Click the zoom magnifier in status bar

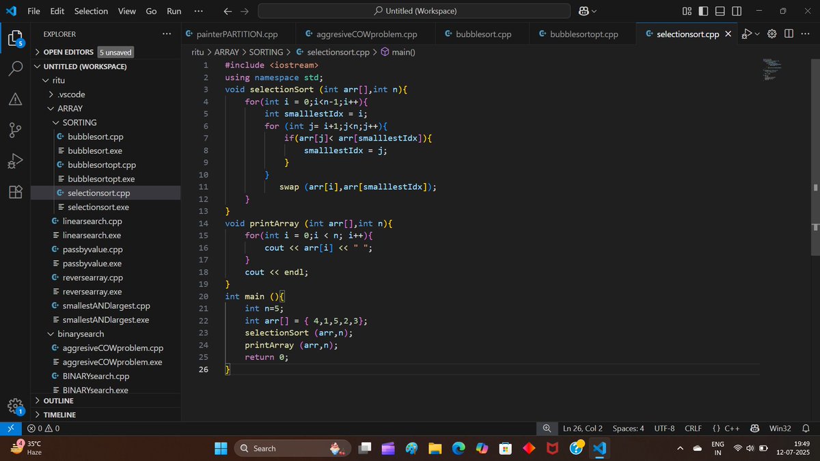(x=547, y=428)
